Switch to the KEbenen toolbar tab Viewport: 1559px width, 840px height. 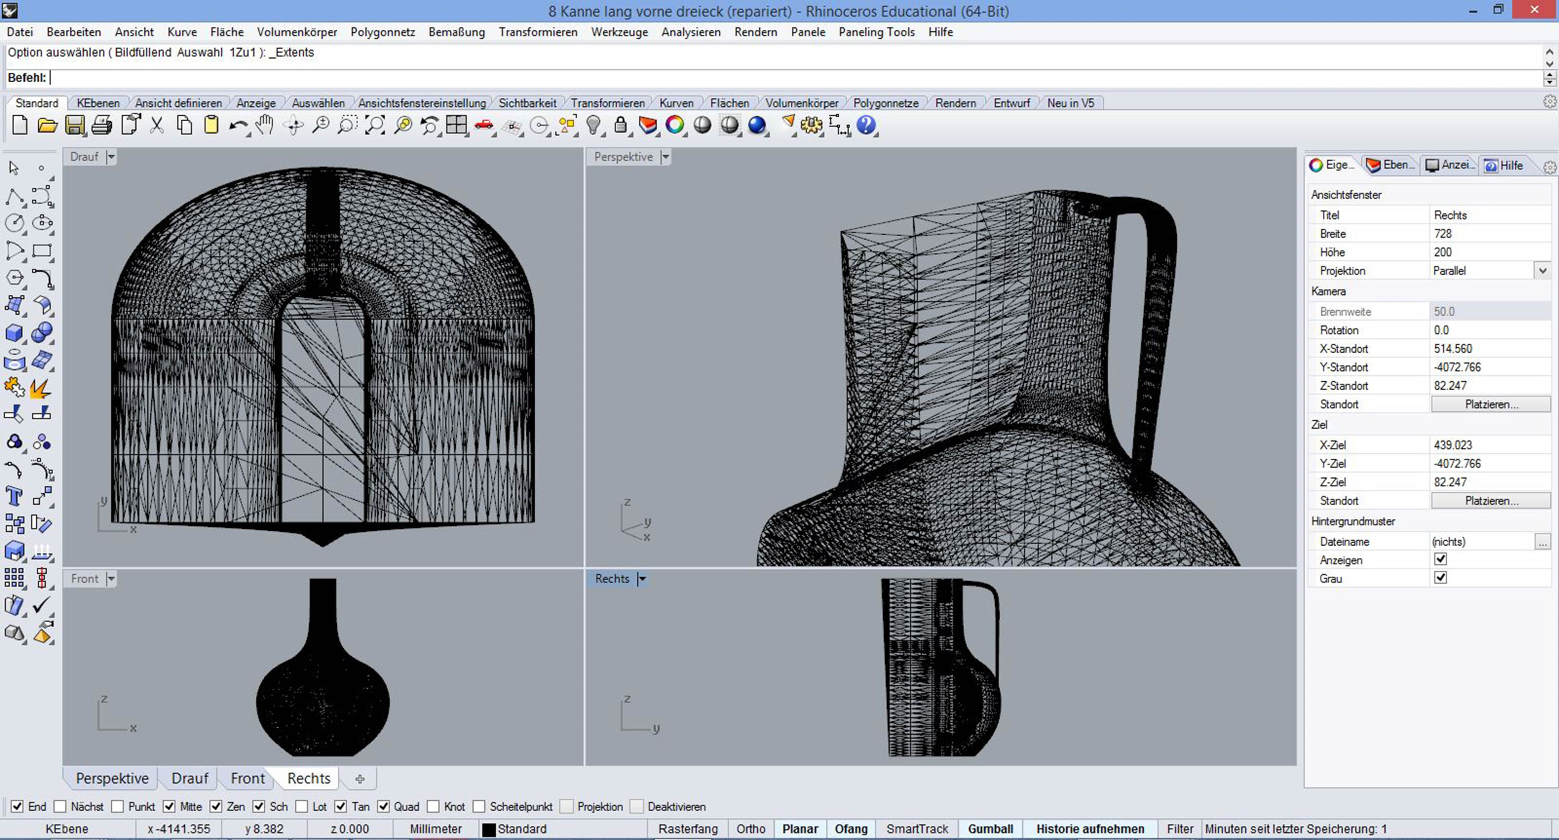(x=98, y=103)
